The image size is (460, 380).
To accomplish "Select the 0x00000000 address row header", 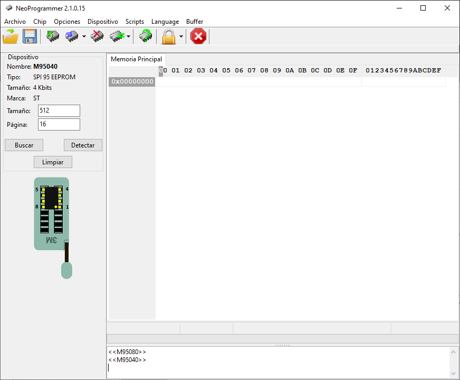I will (132, 81).
